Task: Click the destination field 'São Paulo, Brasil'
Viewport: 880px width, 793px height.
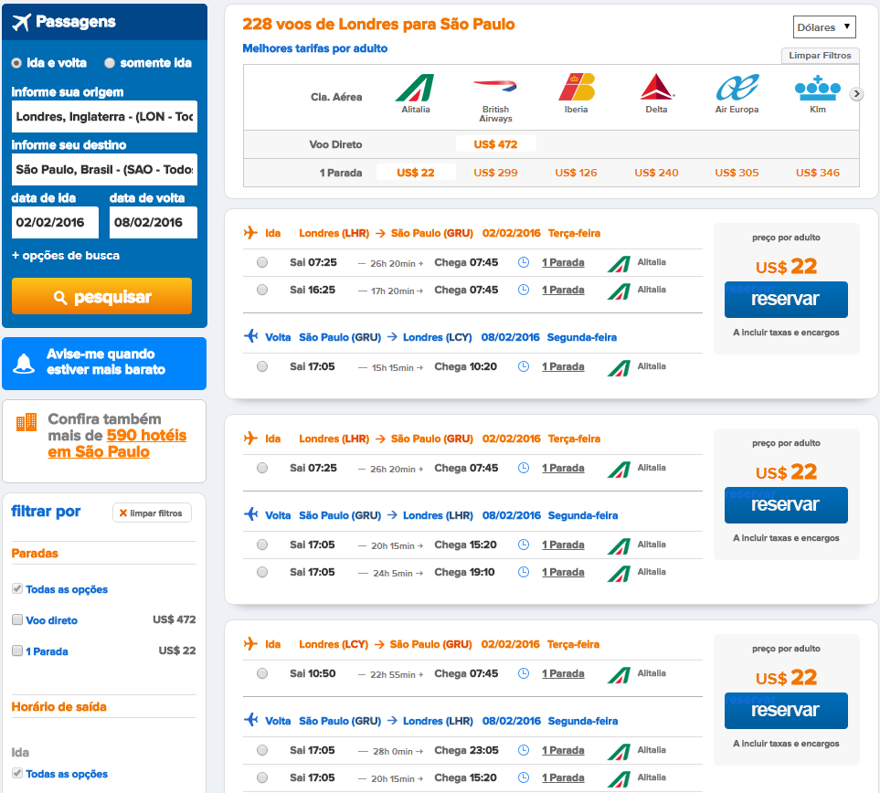Action: tap(104, 170)
